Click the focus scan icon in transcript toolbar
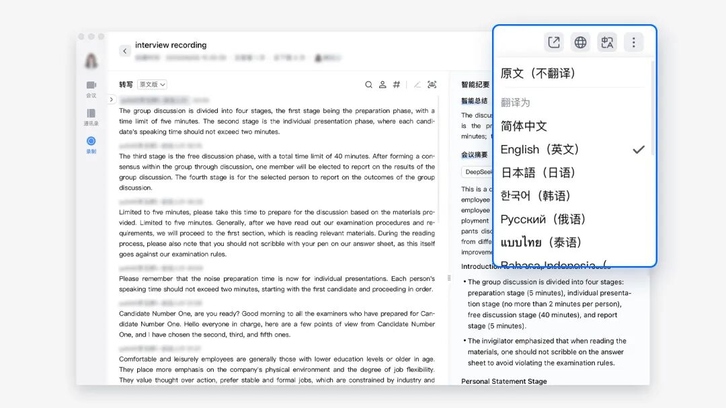This screenshot has width=726, height=408. 432,85
